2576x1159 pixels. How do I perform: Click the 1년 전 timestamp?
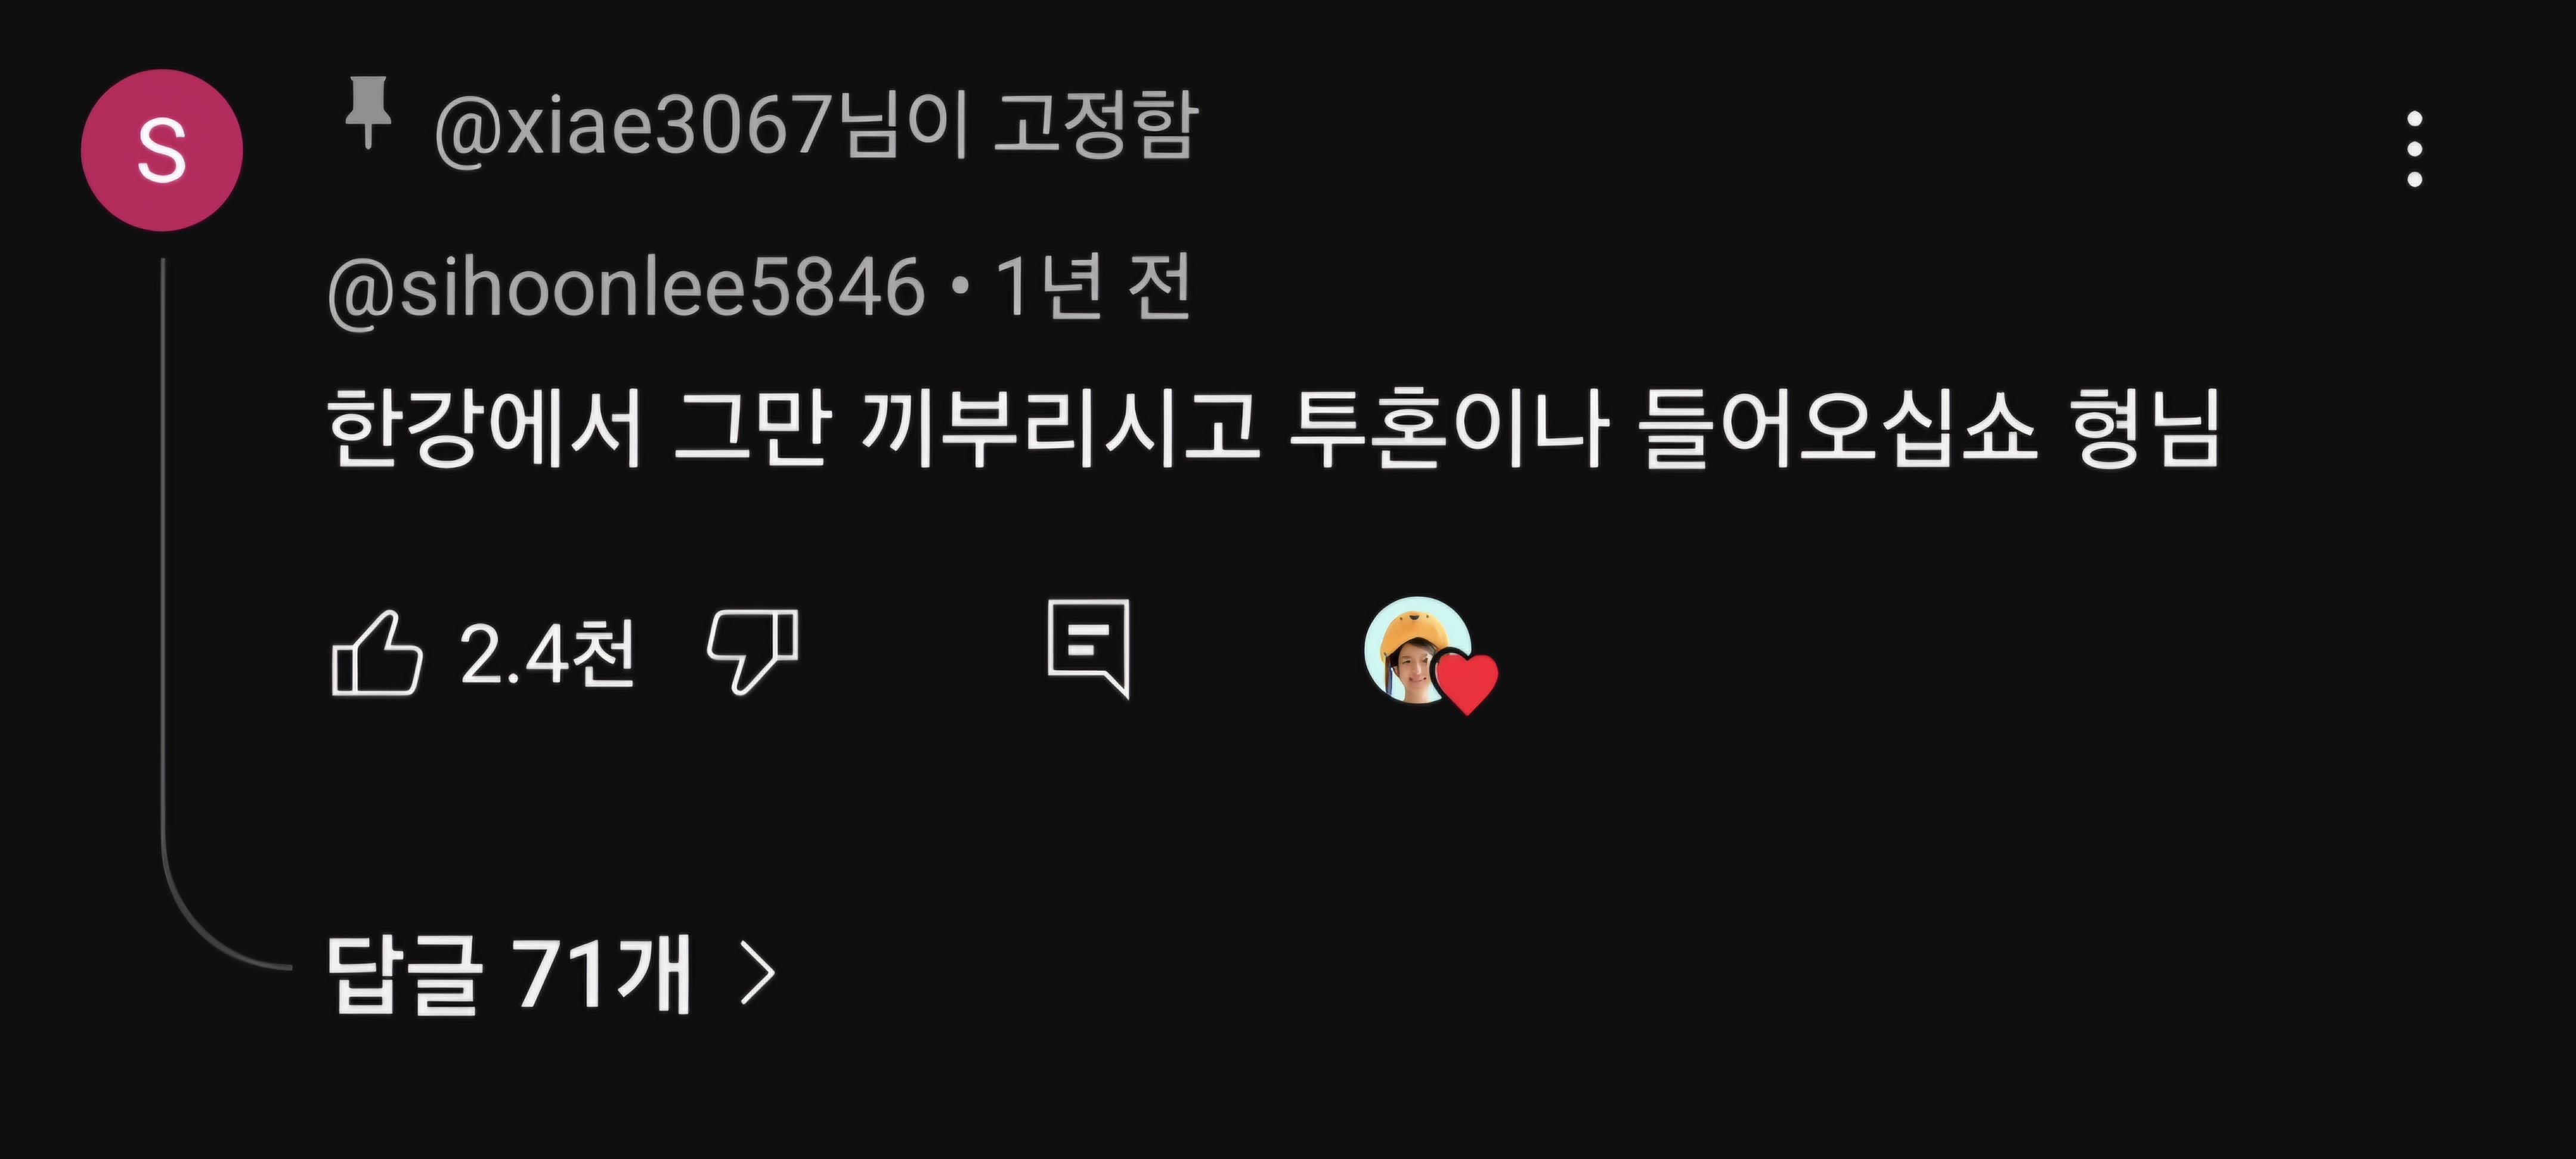pos(1092,286)
